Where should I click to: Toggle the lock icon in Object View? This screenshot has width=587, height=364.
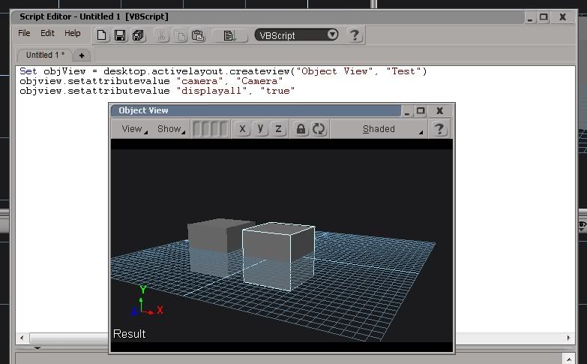click(x=301, y=129)
